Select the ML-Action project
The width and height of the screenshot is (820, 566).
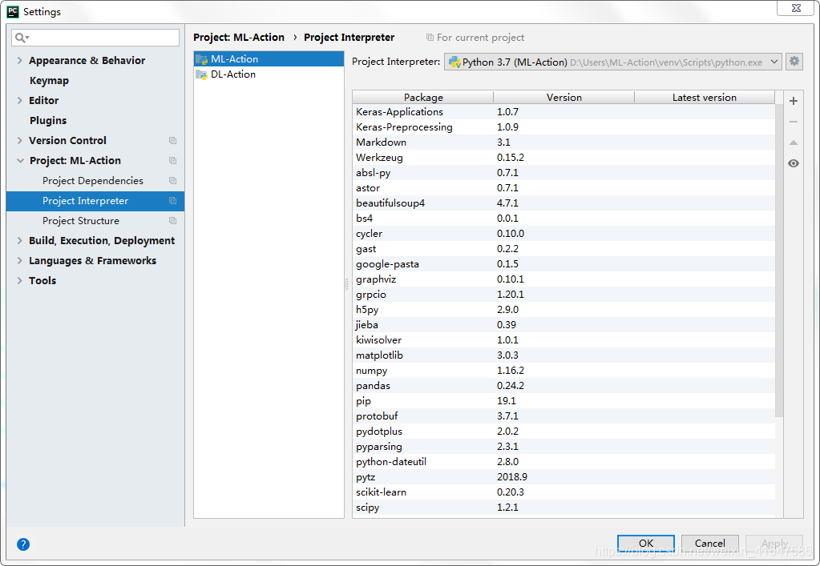pyautogui.click(x=269, y=58)
